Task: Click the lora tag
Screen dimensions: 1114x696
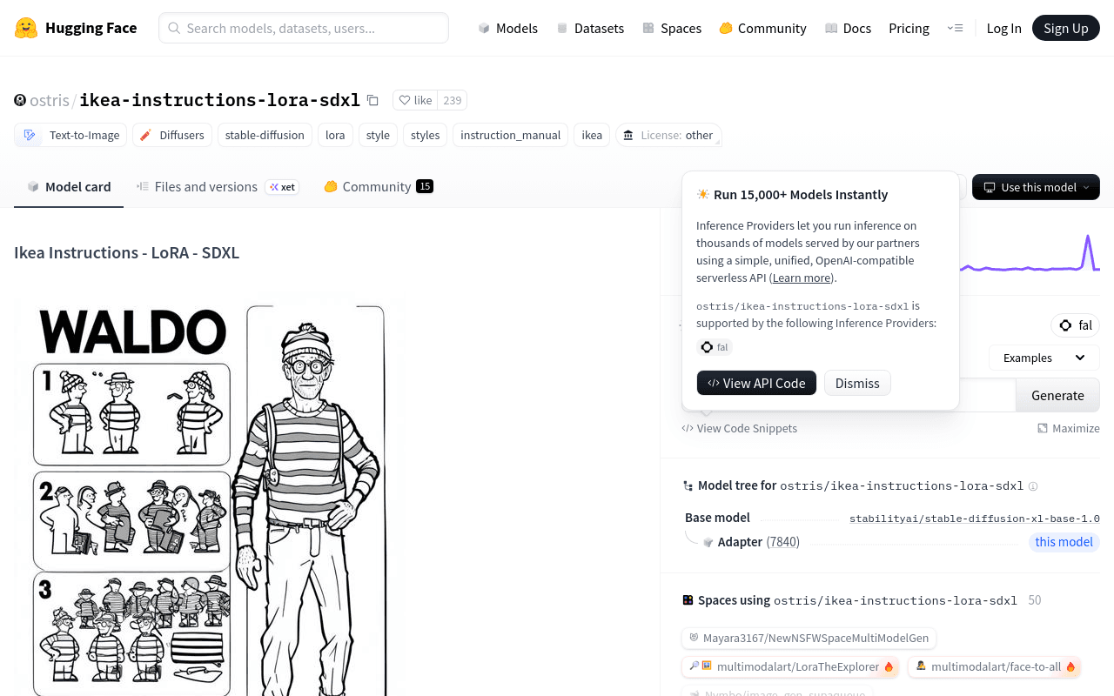Action: click(335, 135)
